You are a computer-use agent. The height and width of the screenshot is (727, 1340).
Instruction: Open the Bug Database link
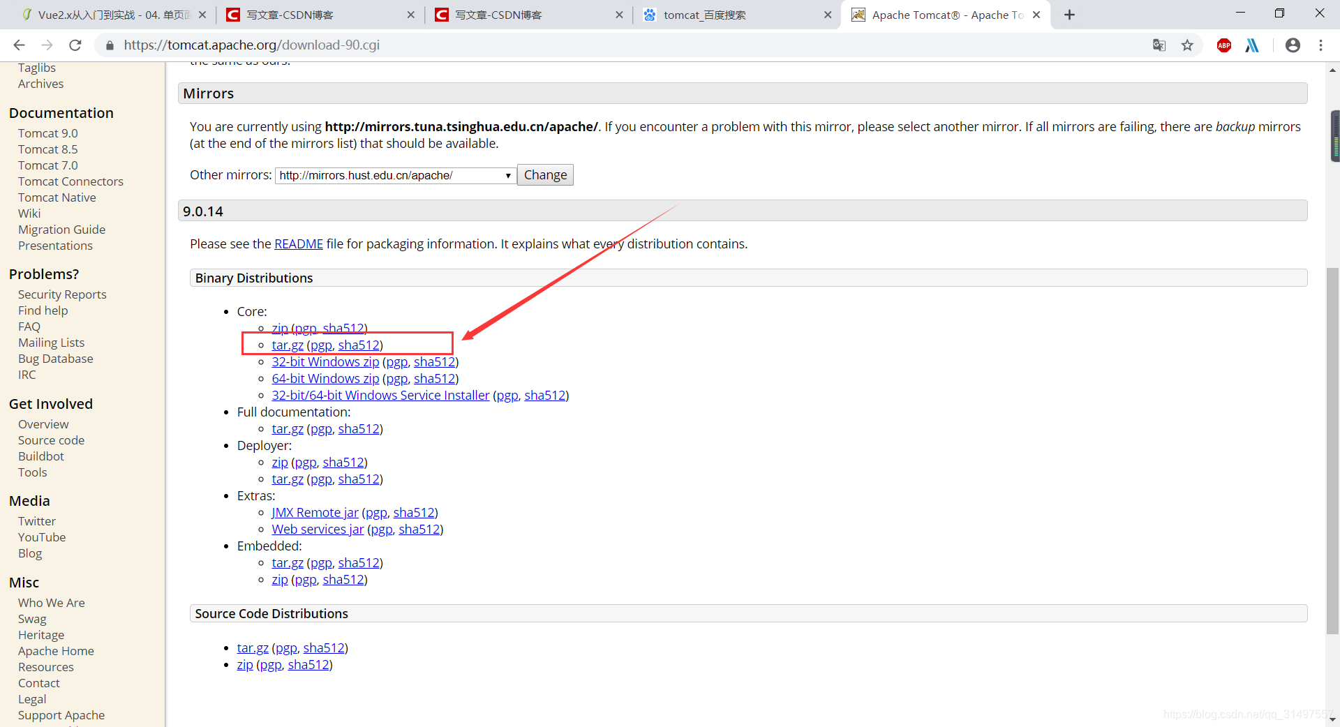pyautogui.click(x=56, y=359)
